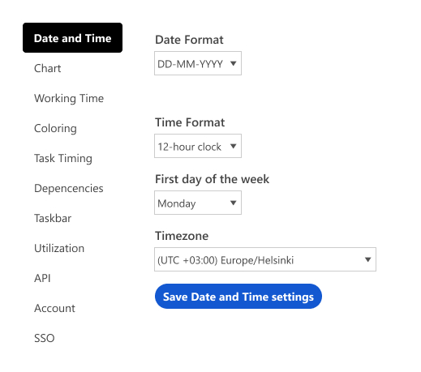Switch to the Coloring section
The height and width of the screenshot is (372, 421).
[x=55, y=128]
